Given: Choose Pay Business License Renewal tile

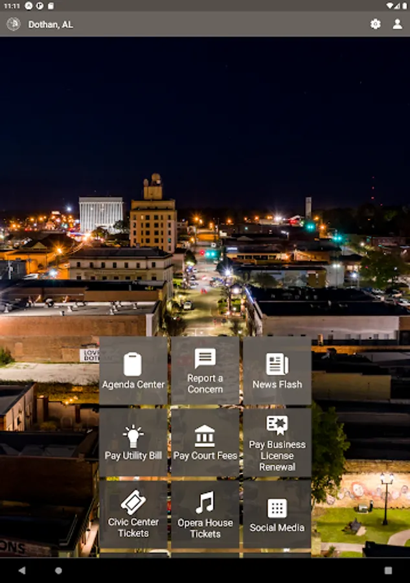Looking at the screenshot, I should tap(277, 442).
